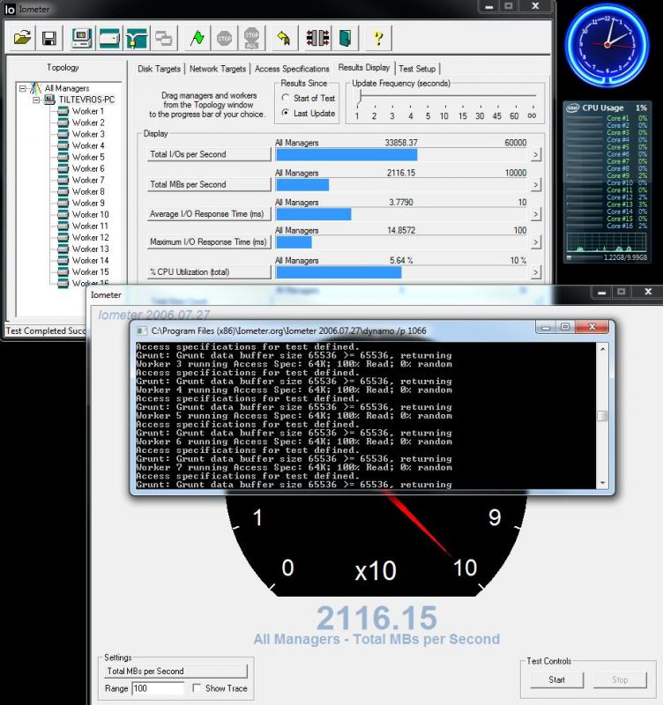Select Worker 15 in Topology tree
The height and width of the screenshot is (705, 663).
click(91, 272)
